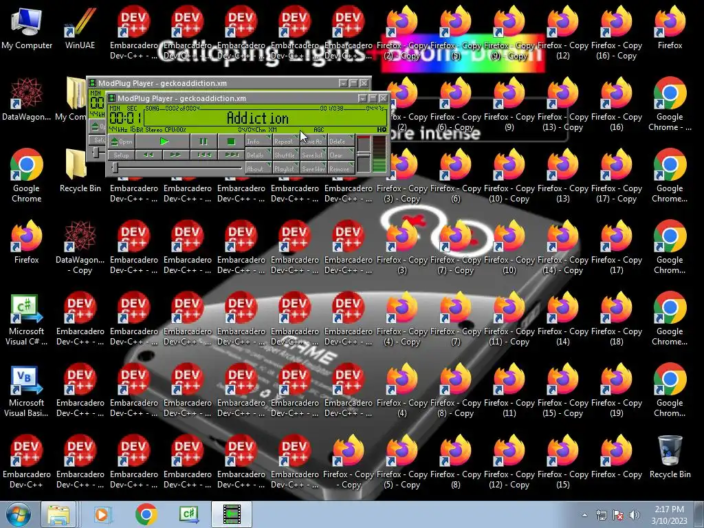The height and width of the screenshot is (528, 704).
Task: Select the Firefox - Copy (16) - Copy shortcut
Action: [x=617, y=32]
